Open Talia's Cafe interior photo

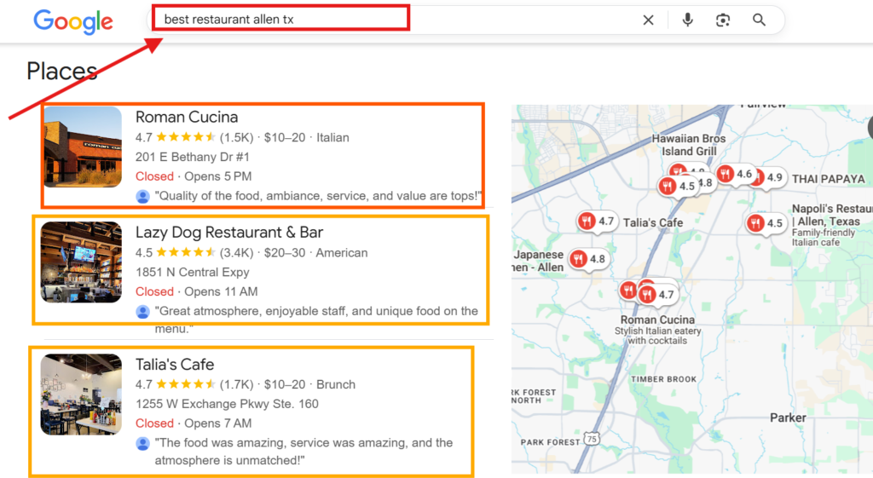(81, 394)
